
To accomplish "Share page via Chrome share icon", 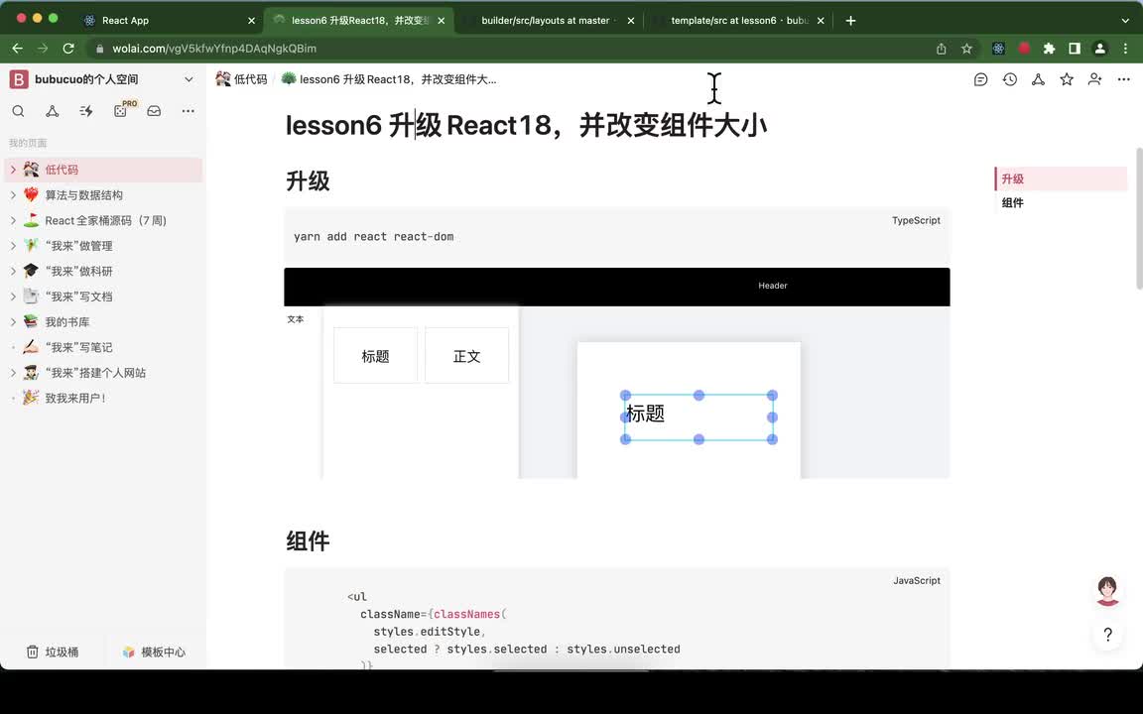I will point(941,48).
